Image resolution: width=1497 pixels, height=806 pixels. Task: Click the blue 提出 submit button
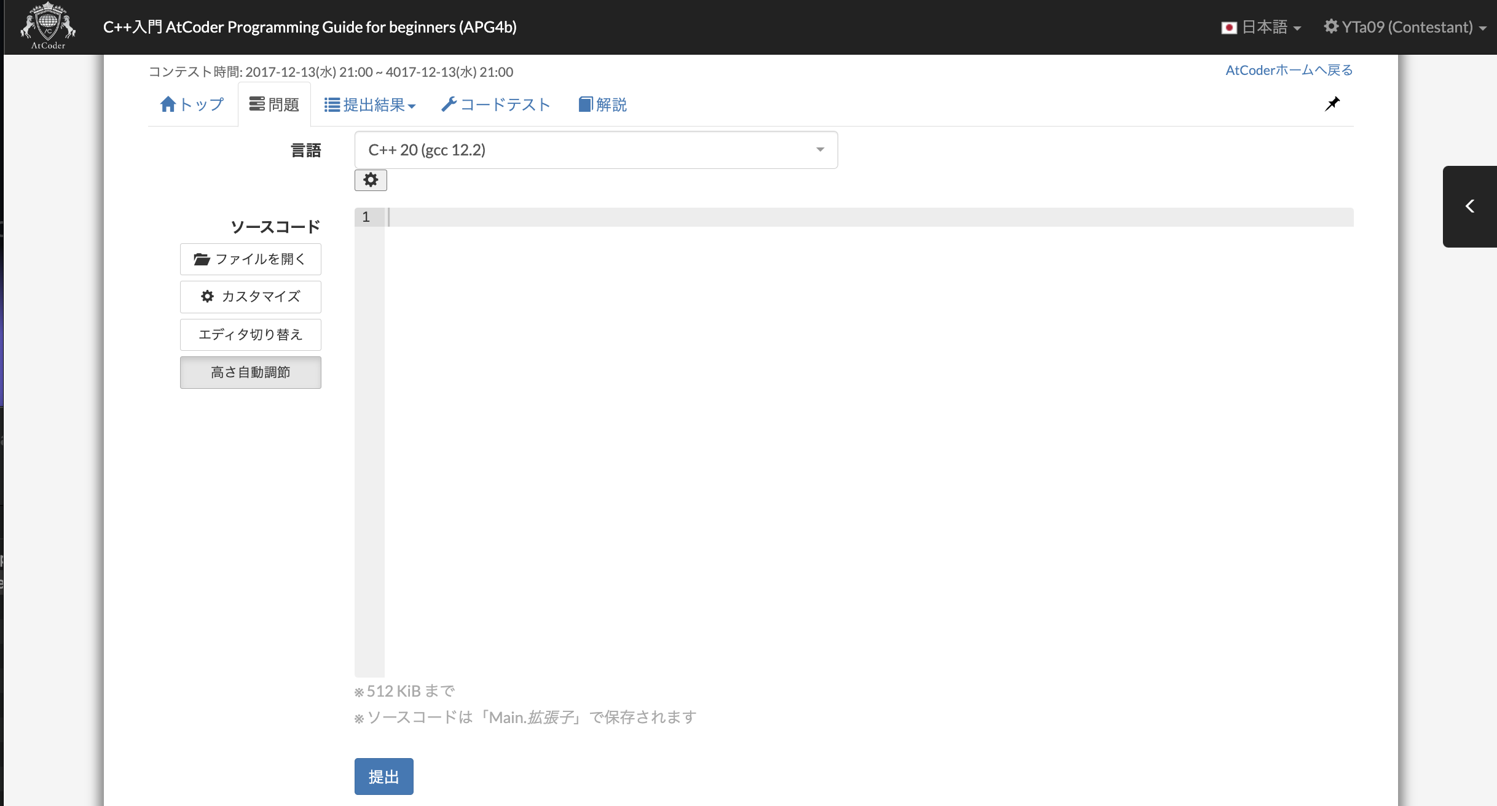click(384, 777)
